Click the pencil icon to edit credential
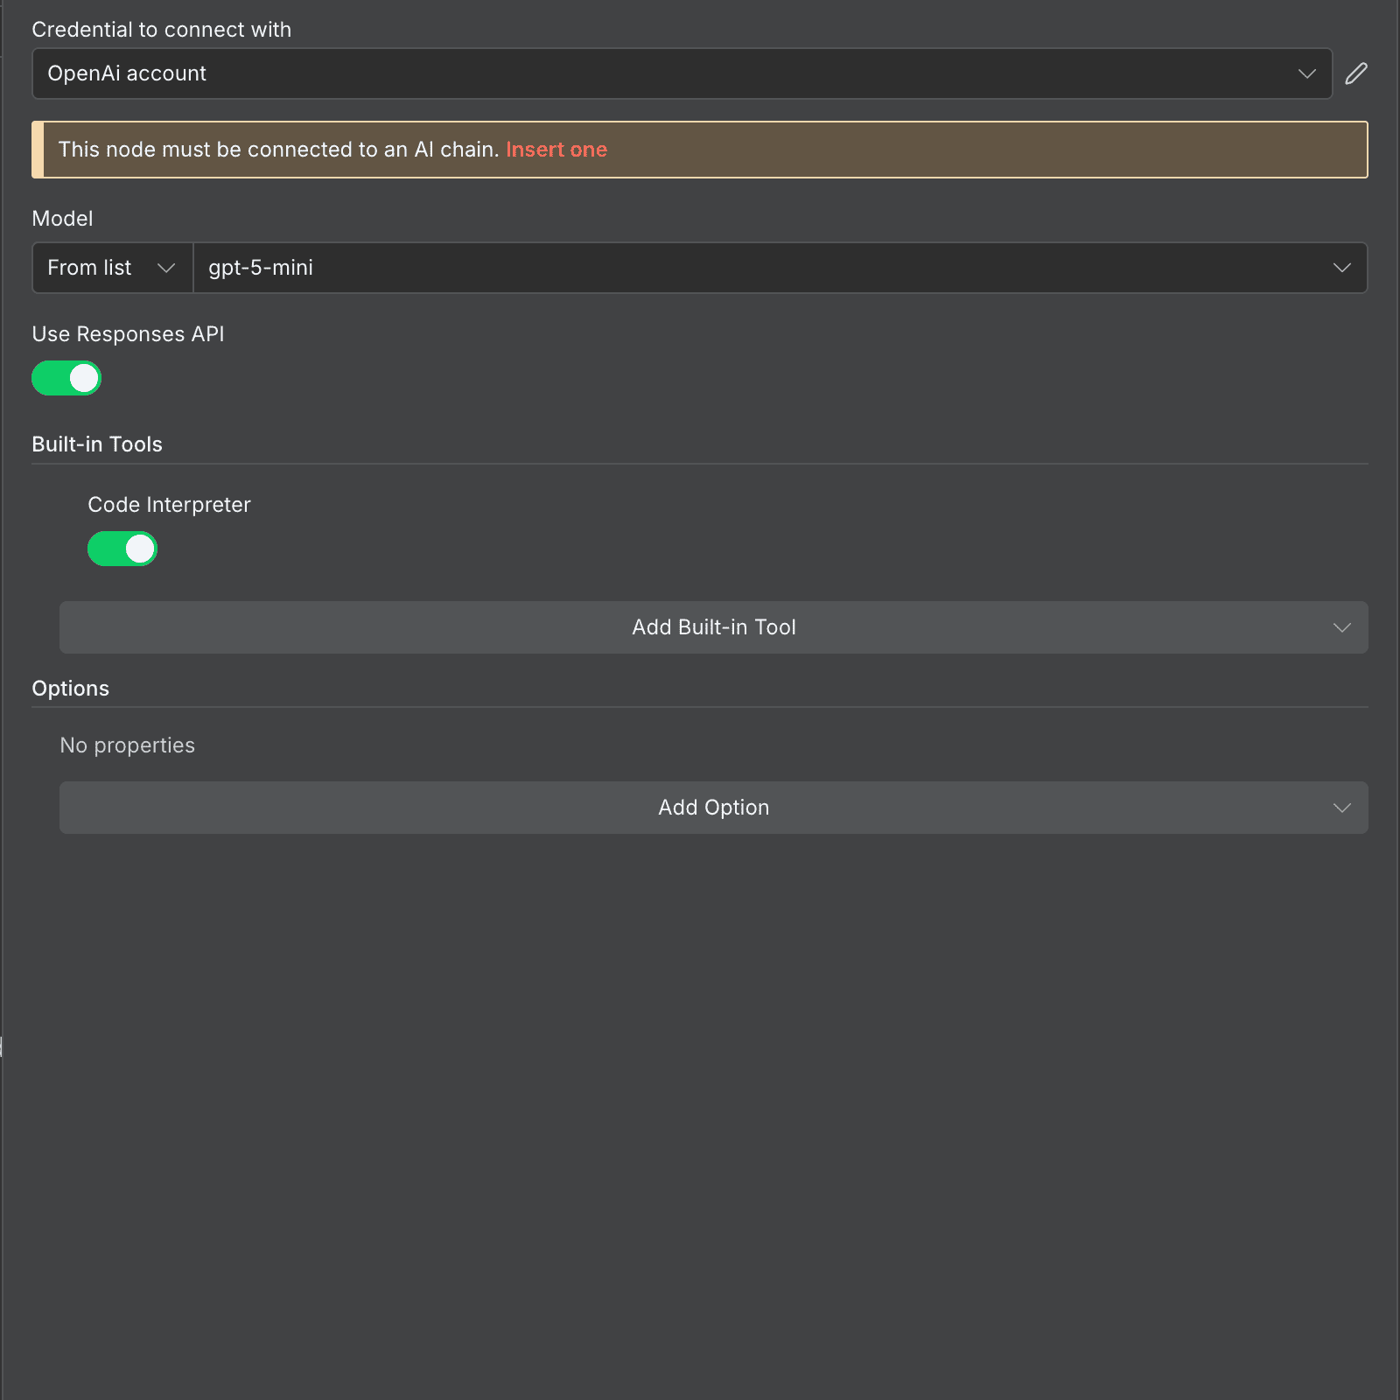 [x=1355, y=73]
